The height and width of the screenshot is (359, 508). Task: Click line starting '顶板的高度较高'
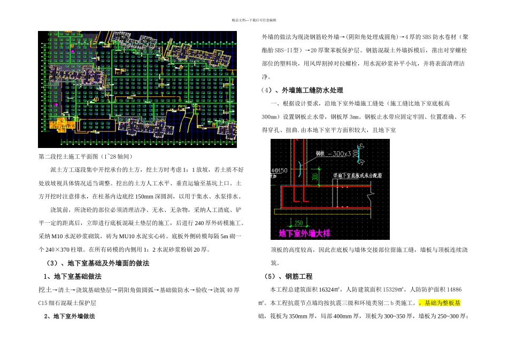point(370,250)
